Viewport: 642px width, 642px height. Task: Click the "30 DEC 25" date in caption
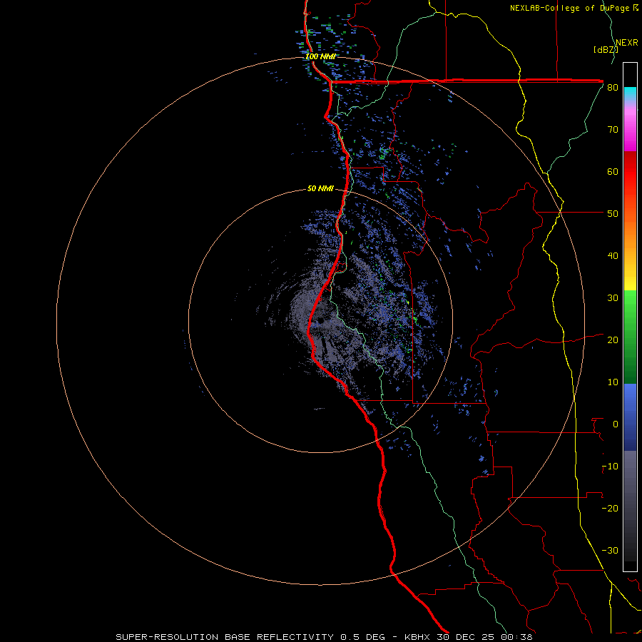click(x=467, y=637)
